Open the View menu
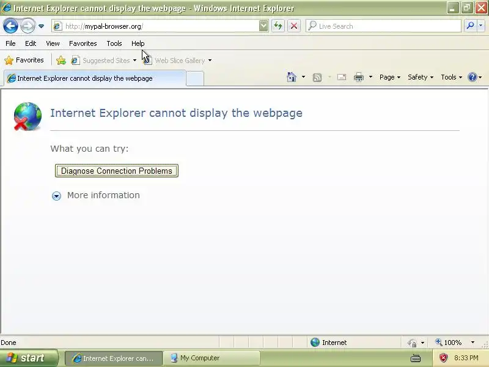The height and width of the screenshot is (367, 489). (53, 43)
